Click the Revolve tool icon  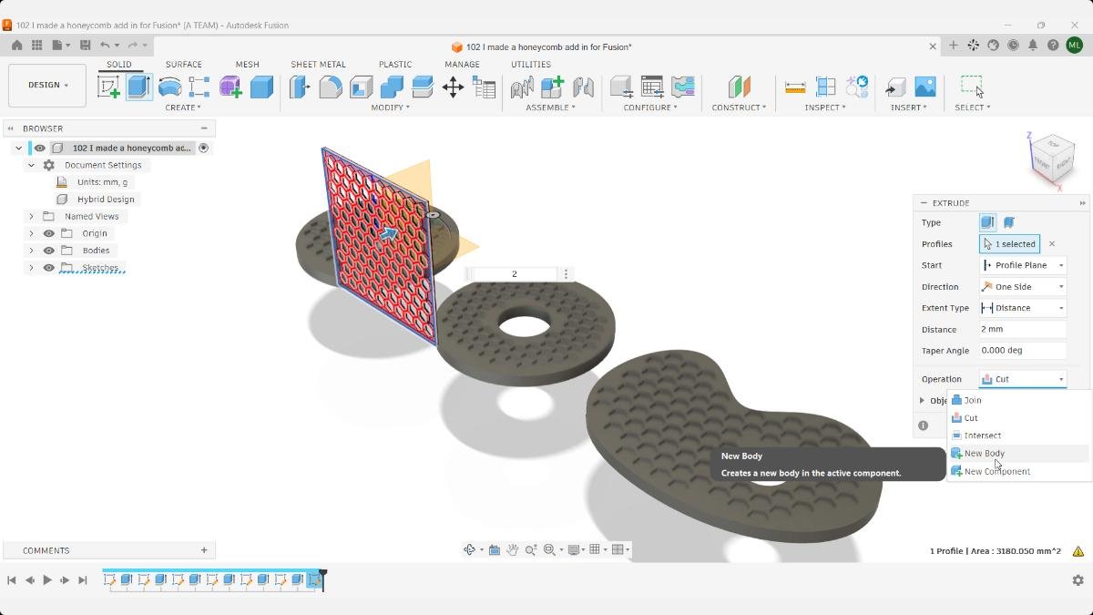point(169,87)
